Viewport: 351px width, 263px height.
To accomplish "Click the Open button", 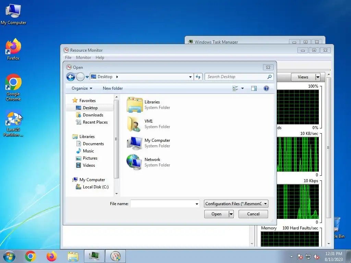I will pyautogui.click(x=217, y=214).
